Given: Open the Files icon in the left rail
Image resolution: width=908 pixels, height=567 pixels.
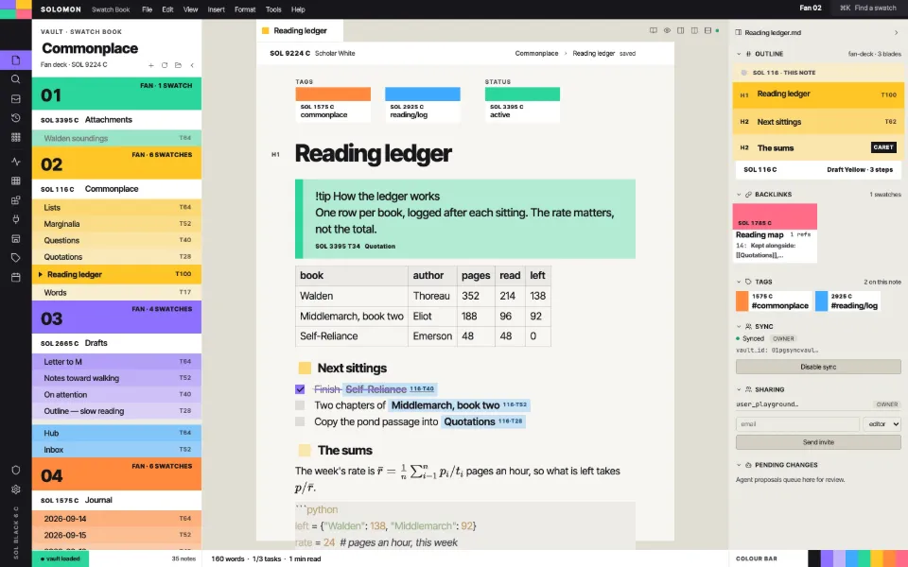Looking at the screenshot, I should 16,60.
